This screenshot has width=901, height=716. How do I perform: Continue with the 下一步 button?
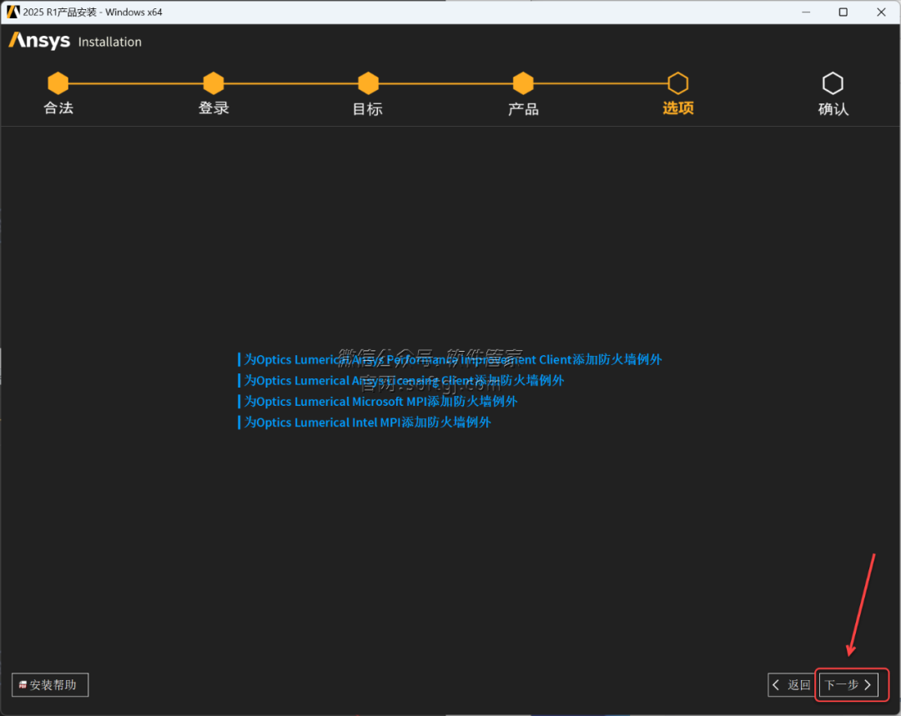(x=848, y=685)
